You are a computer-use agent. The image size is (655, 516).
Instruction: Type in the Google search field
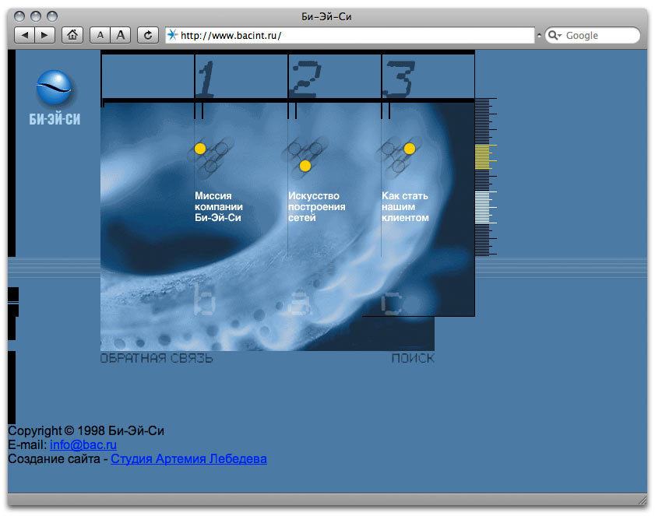pos(600,35)
